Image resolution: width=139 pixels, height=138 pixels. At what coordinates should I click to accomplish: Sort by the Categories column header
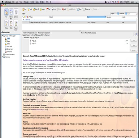114,17
